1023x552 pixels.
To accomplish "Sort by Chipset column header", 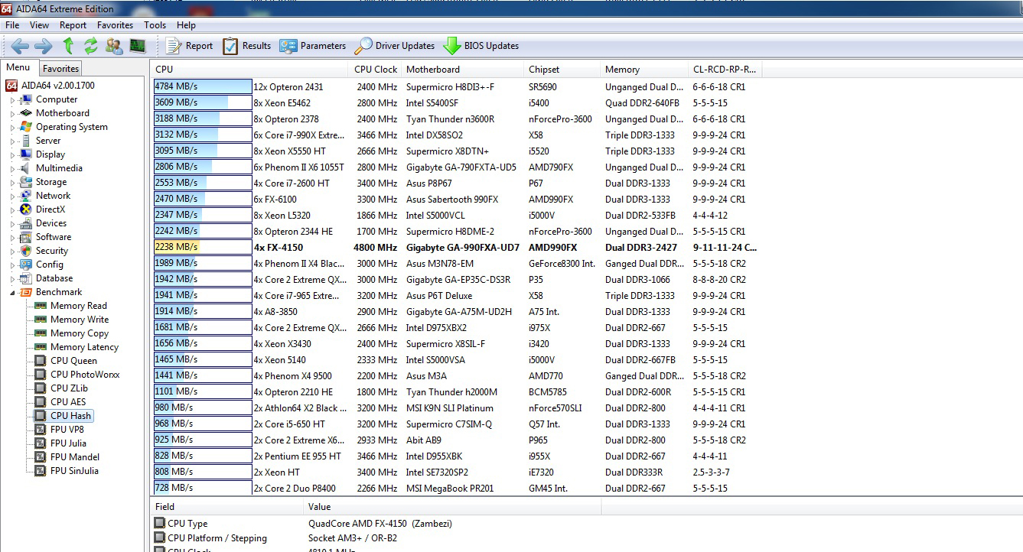I will click(562, 70).
